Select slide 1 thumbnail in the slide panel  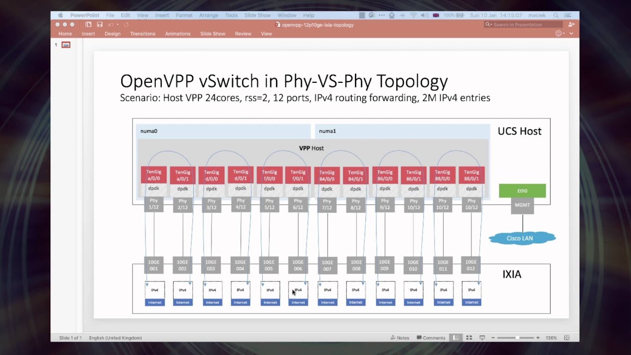coord(66,45)
